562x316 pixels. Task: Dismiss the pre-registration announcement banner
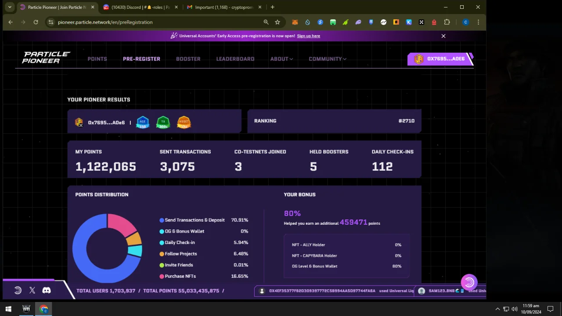(x=443, y=36)
